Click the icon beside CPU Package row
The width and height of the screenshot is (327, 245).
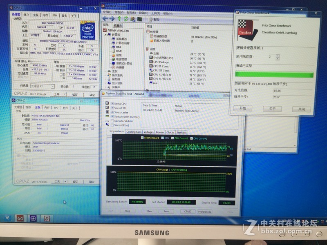coord(151,62)
